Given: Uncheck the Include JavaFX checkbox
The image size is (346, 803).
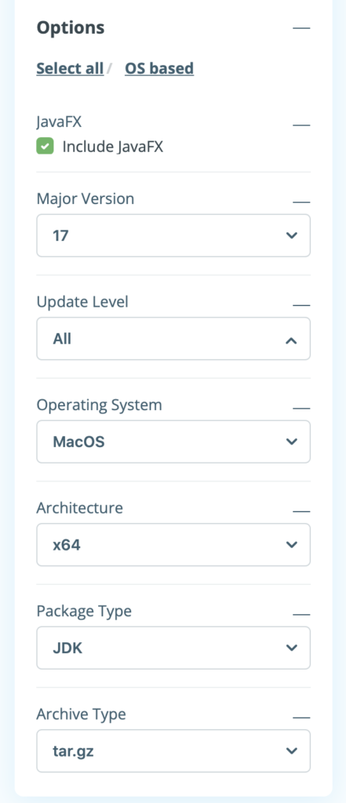Looking at the screenshot, I should (45, 147).
